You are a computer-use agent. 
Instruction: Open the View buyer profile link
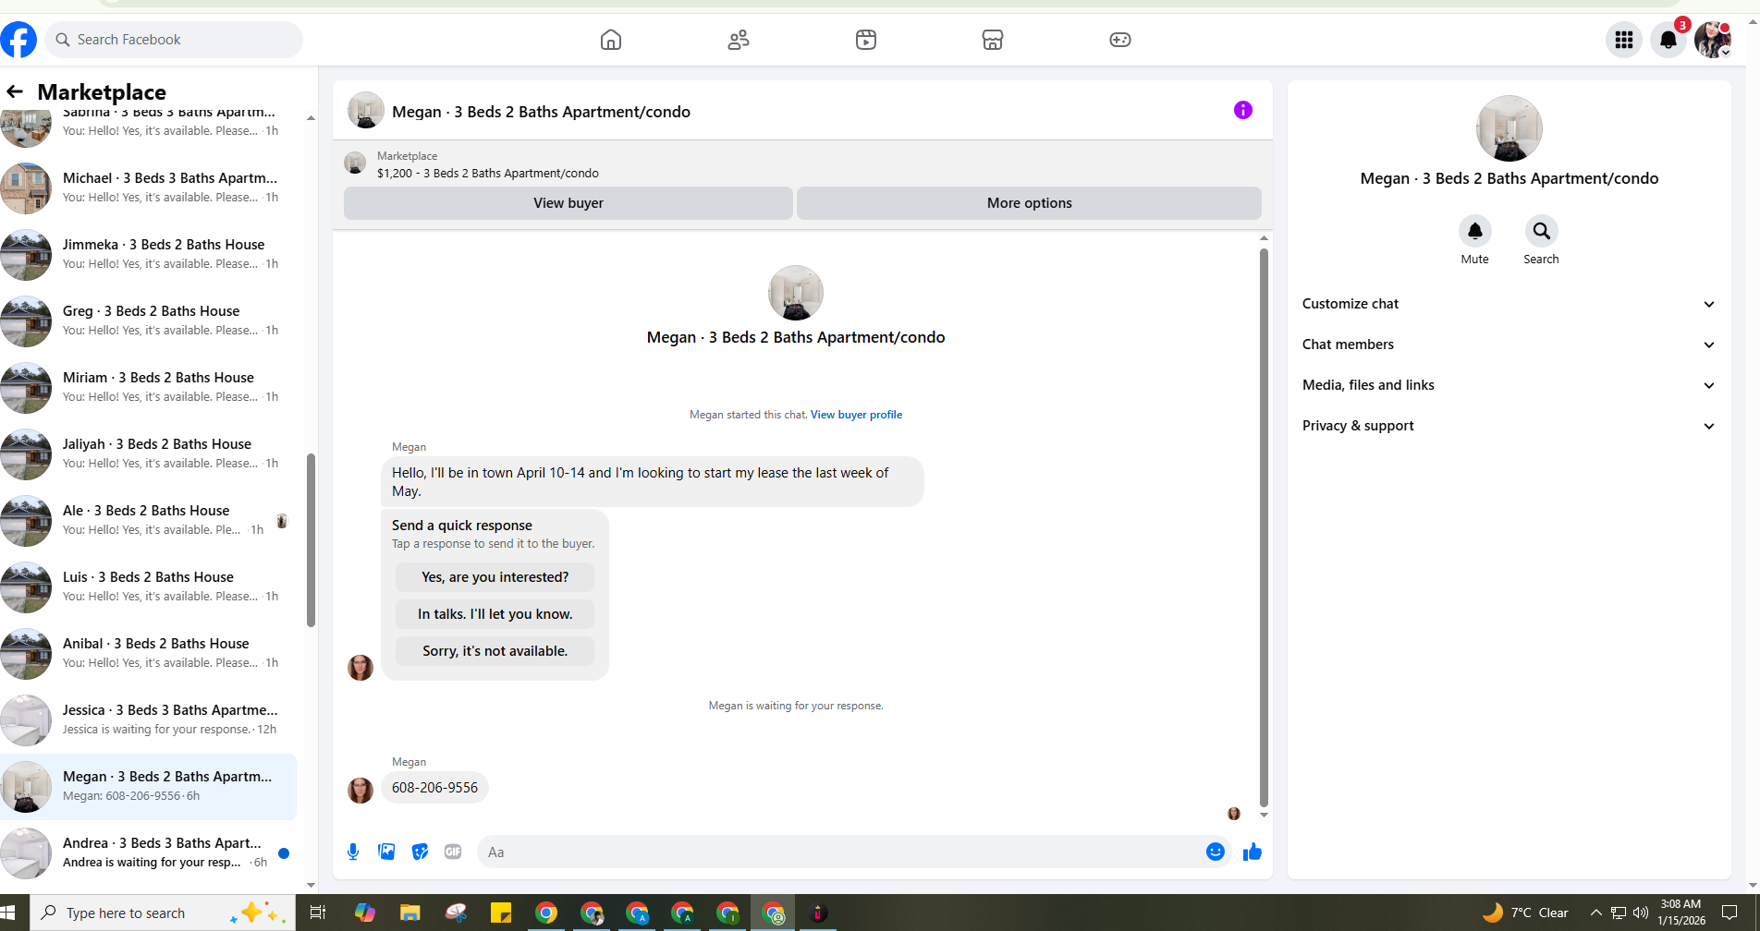[x=856, y=415]
